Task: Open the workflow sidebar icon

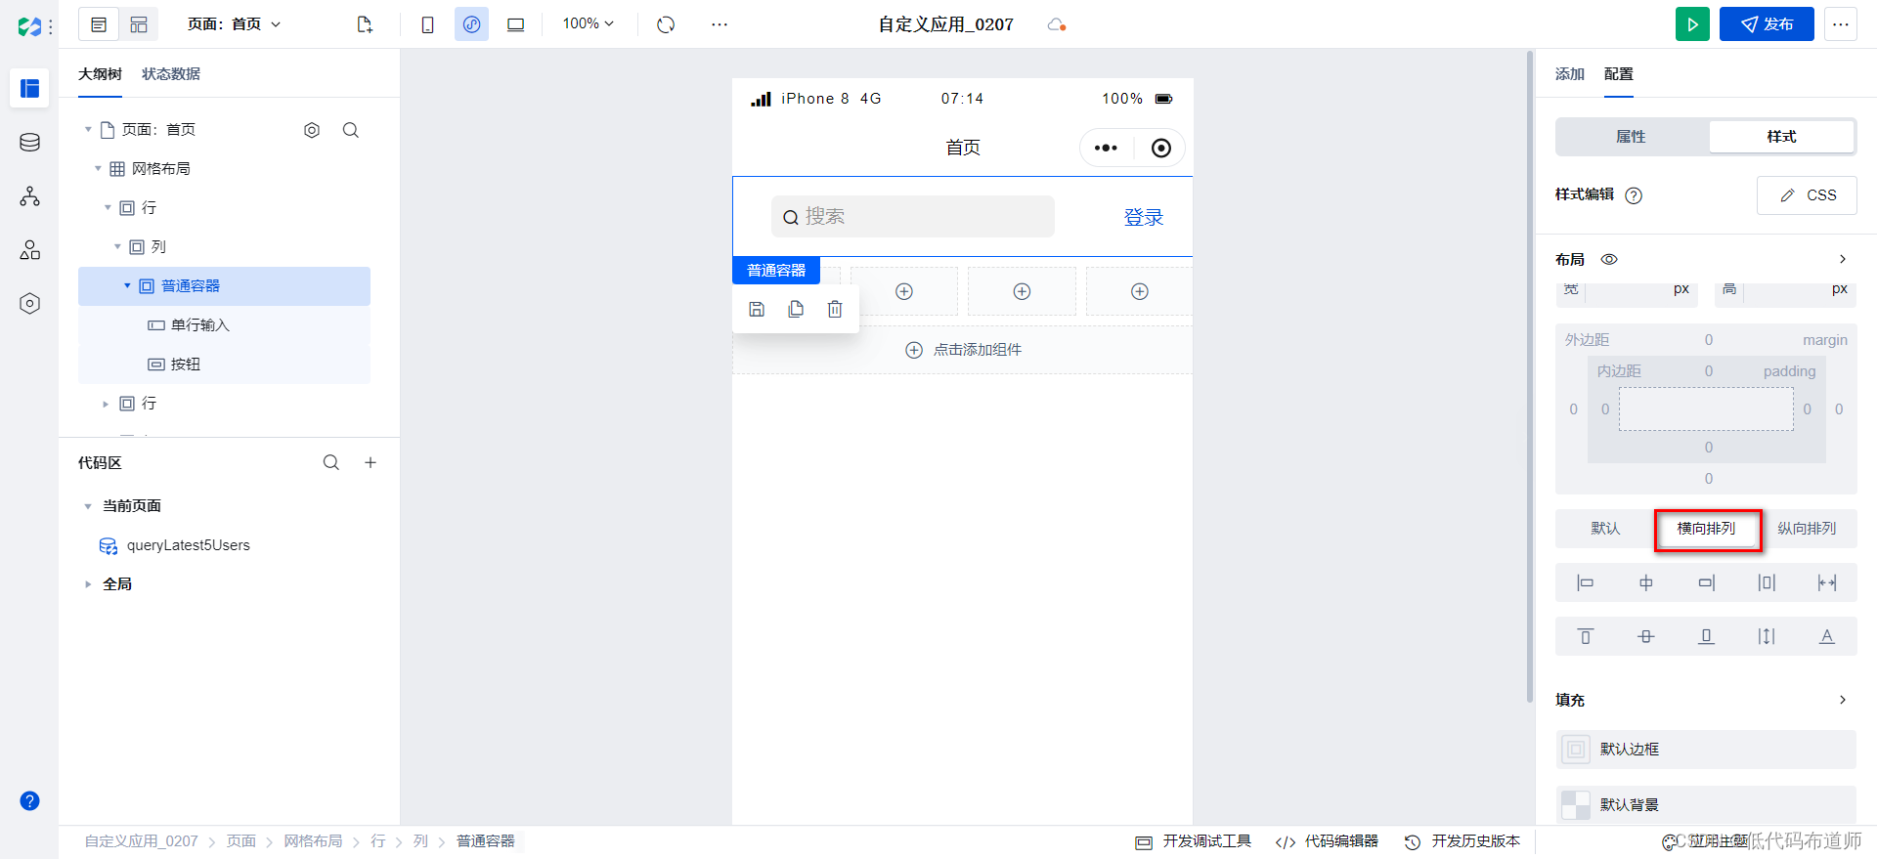Action: (x=29, y=196)
